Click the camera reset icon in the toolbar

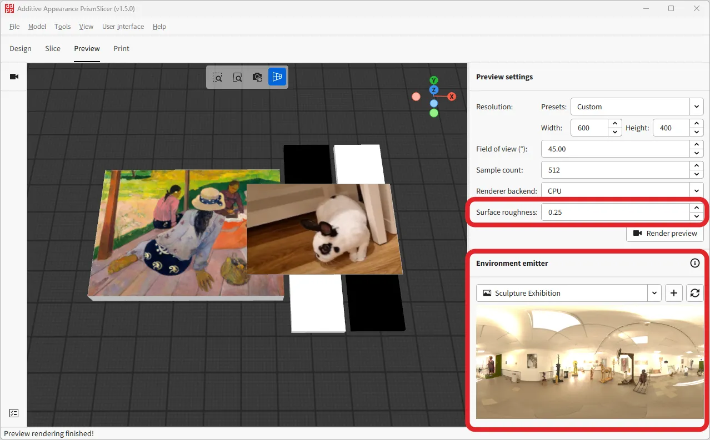(257, 77)
